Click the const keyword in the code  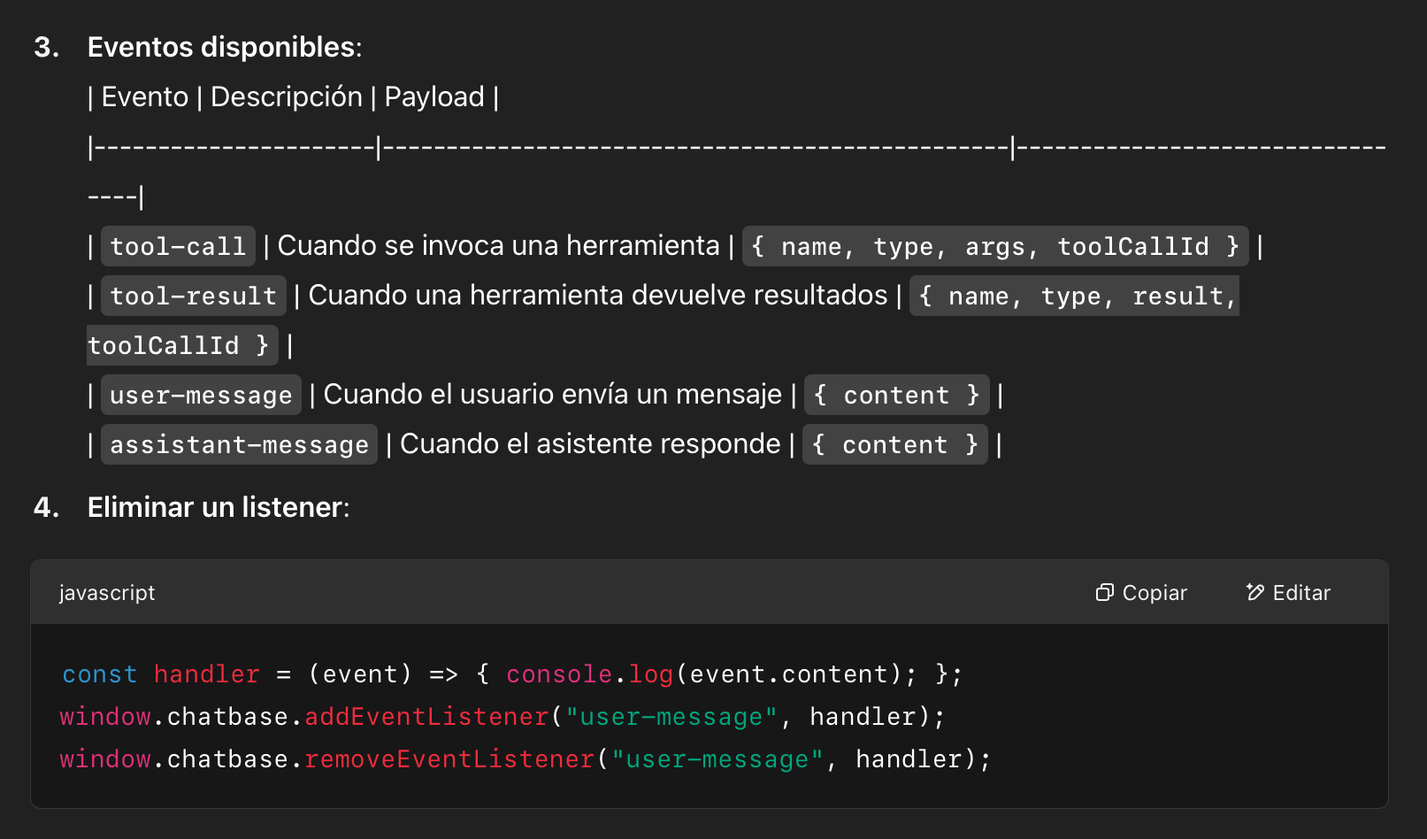coord(99,674)
